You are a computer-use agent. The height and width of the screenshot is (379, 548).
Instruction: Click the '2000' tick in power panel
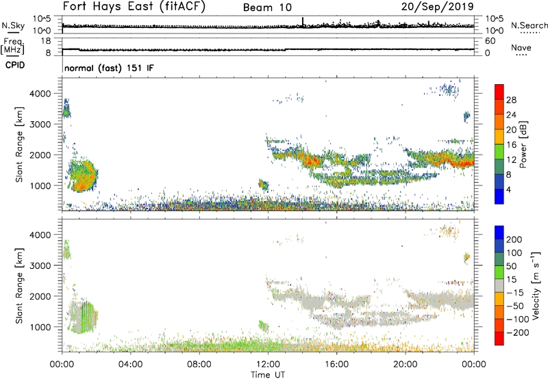40,155
